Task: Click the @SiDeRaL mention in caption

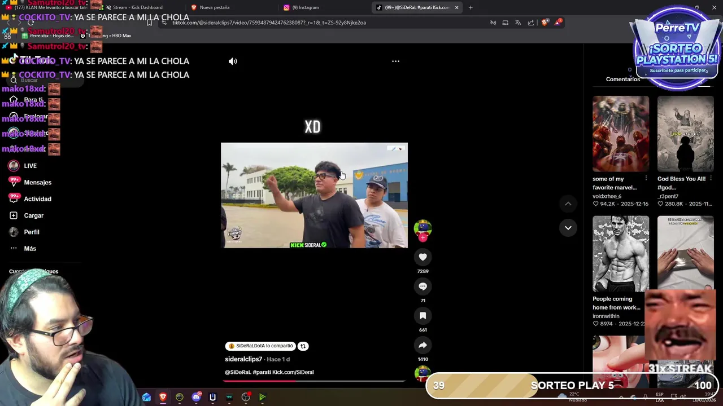Action: 237,372
